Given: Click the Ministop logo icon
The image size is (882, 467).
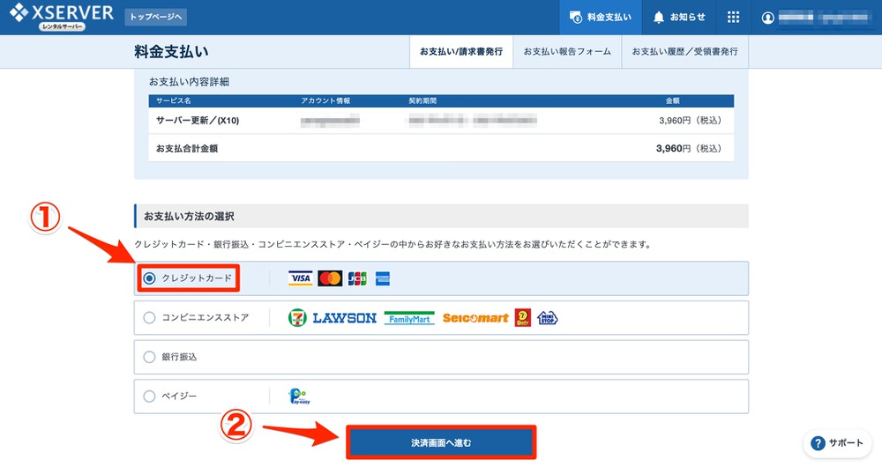Looking at the screenshot, I should (x=548, y=318).
